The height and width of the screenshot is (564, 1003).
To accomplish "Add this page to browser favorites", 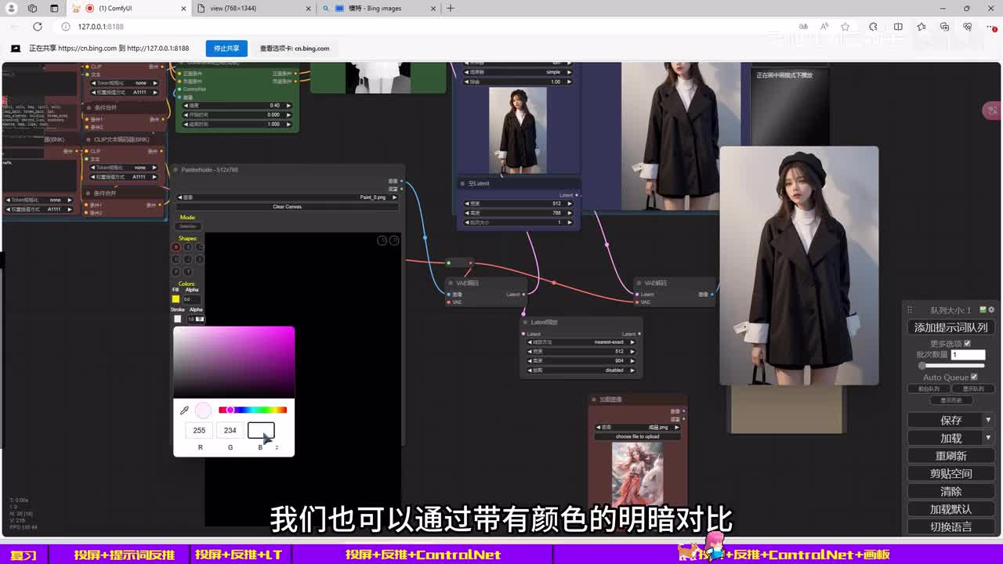I will (x=845, y=27).
